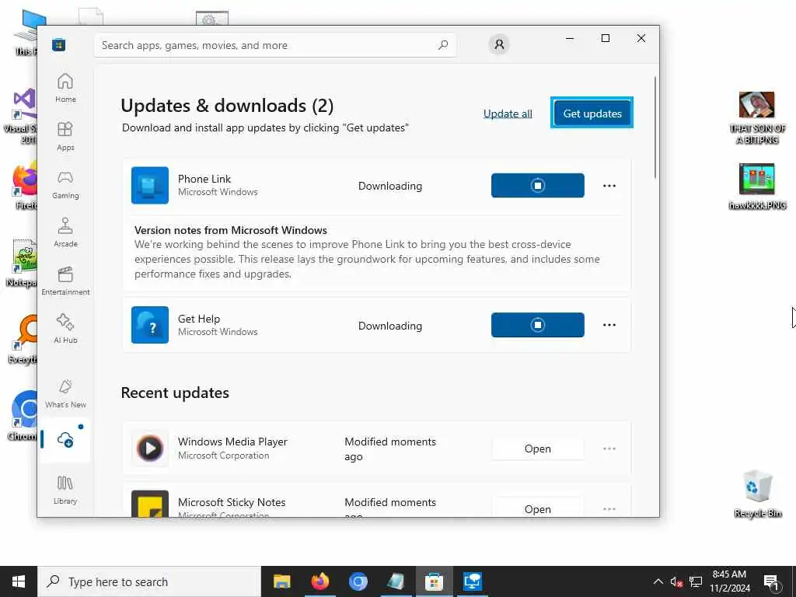Open the Arcade section
The height and width of the screenshot is (597, 796).
(x=65, y=232)
